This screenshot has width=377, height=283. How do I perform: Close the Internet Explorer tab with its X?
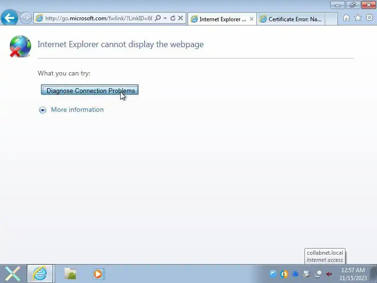(252, 19)
